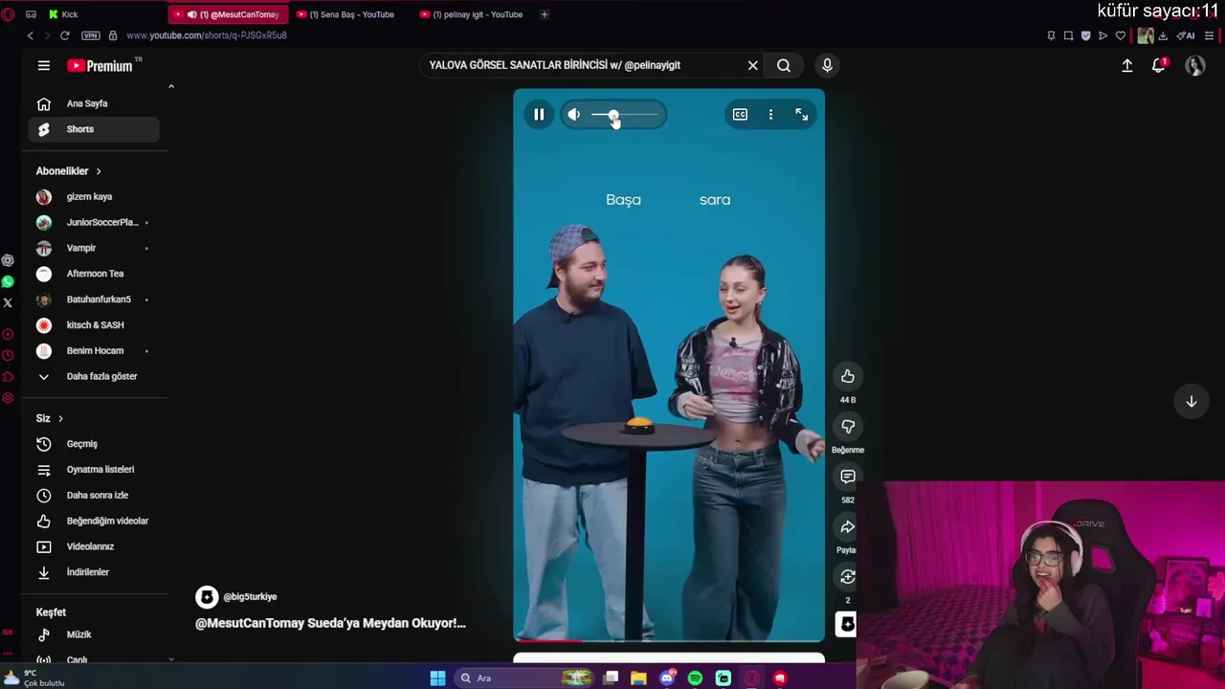Pause the Shorts video
This screenshot has width=1225, height=689.
[x=539, y=115]
